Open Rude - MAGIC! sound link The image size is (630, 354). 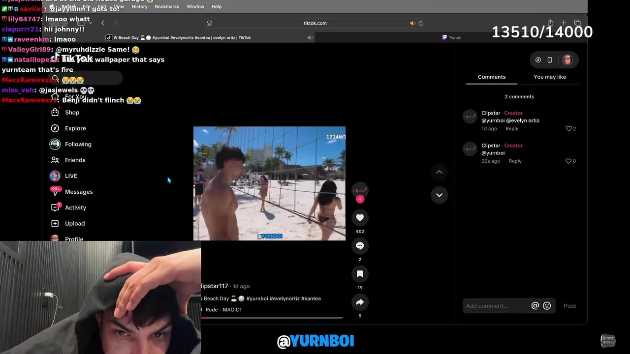(222, 310)
